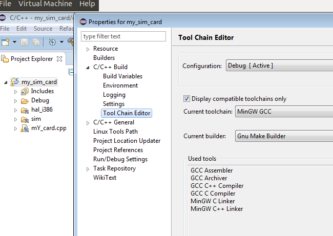Click the Collapse All icon in Project Explorer
Viewport: 333px width, 236px height.
[72, 72]
